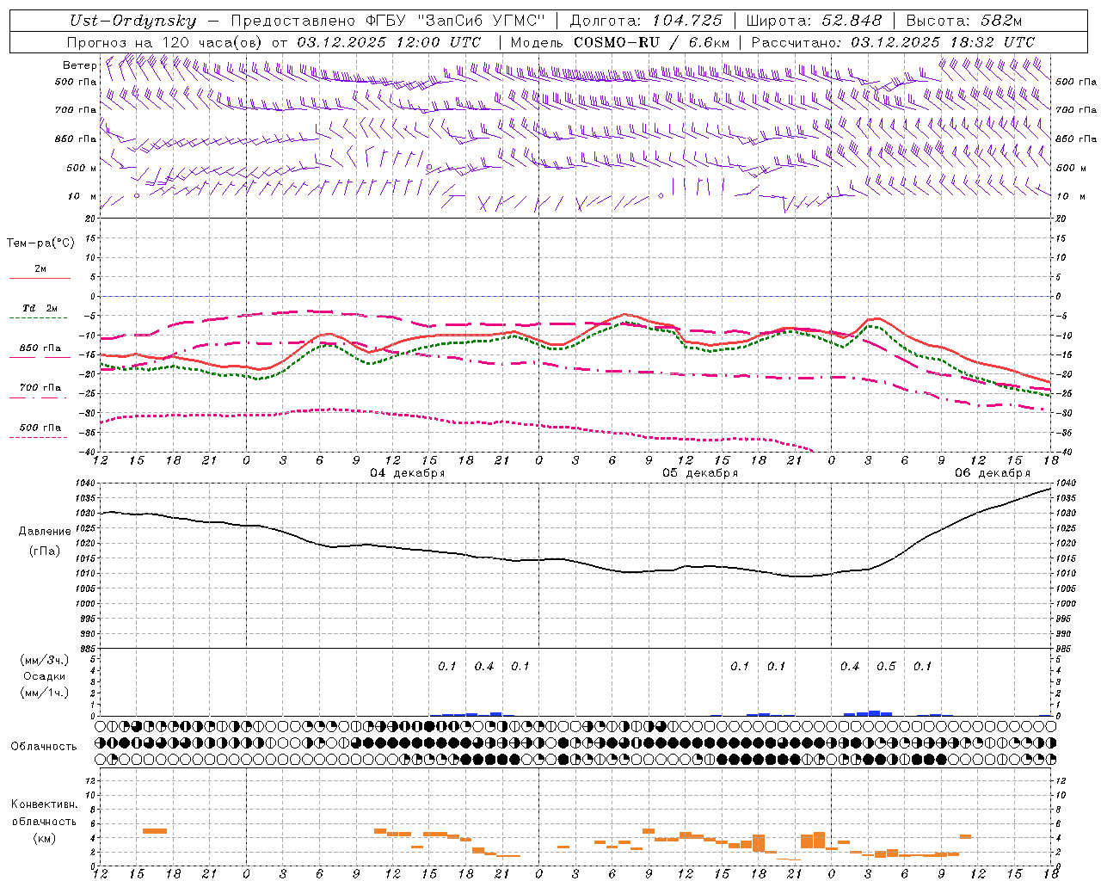Click the Долгота: 104.725 value

click(x=645, y=21)
